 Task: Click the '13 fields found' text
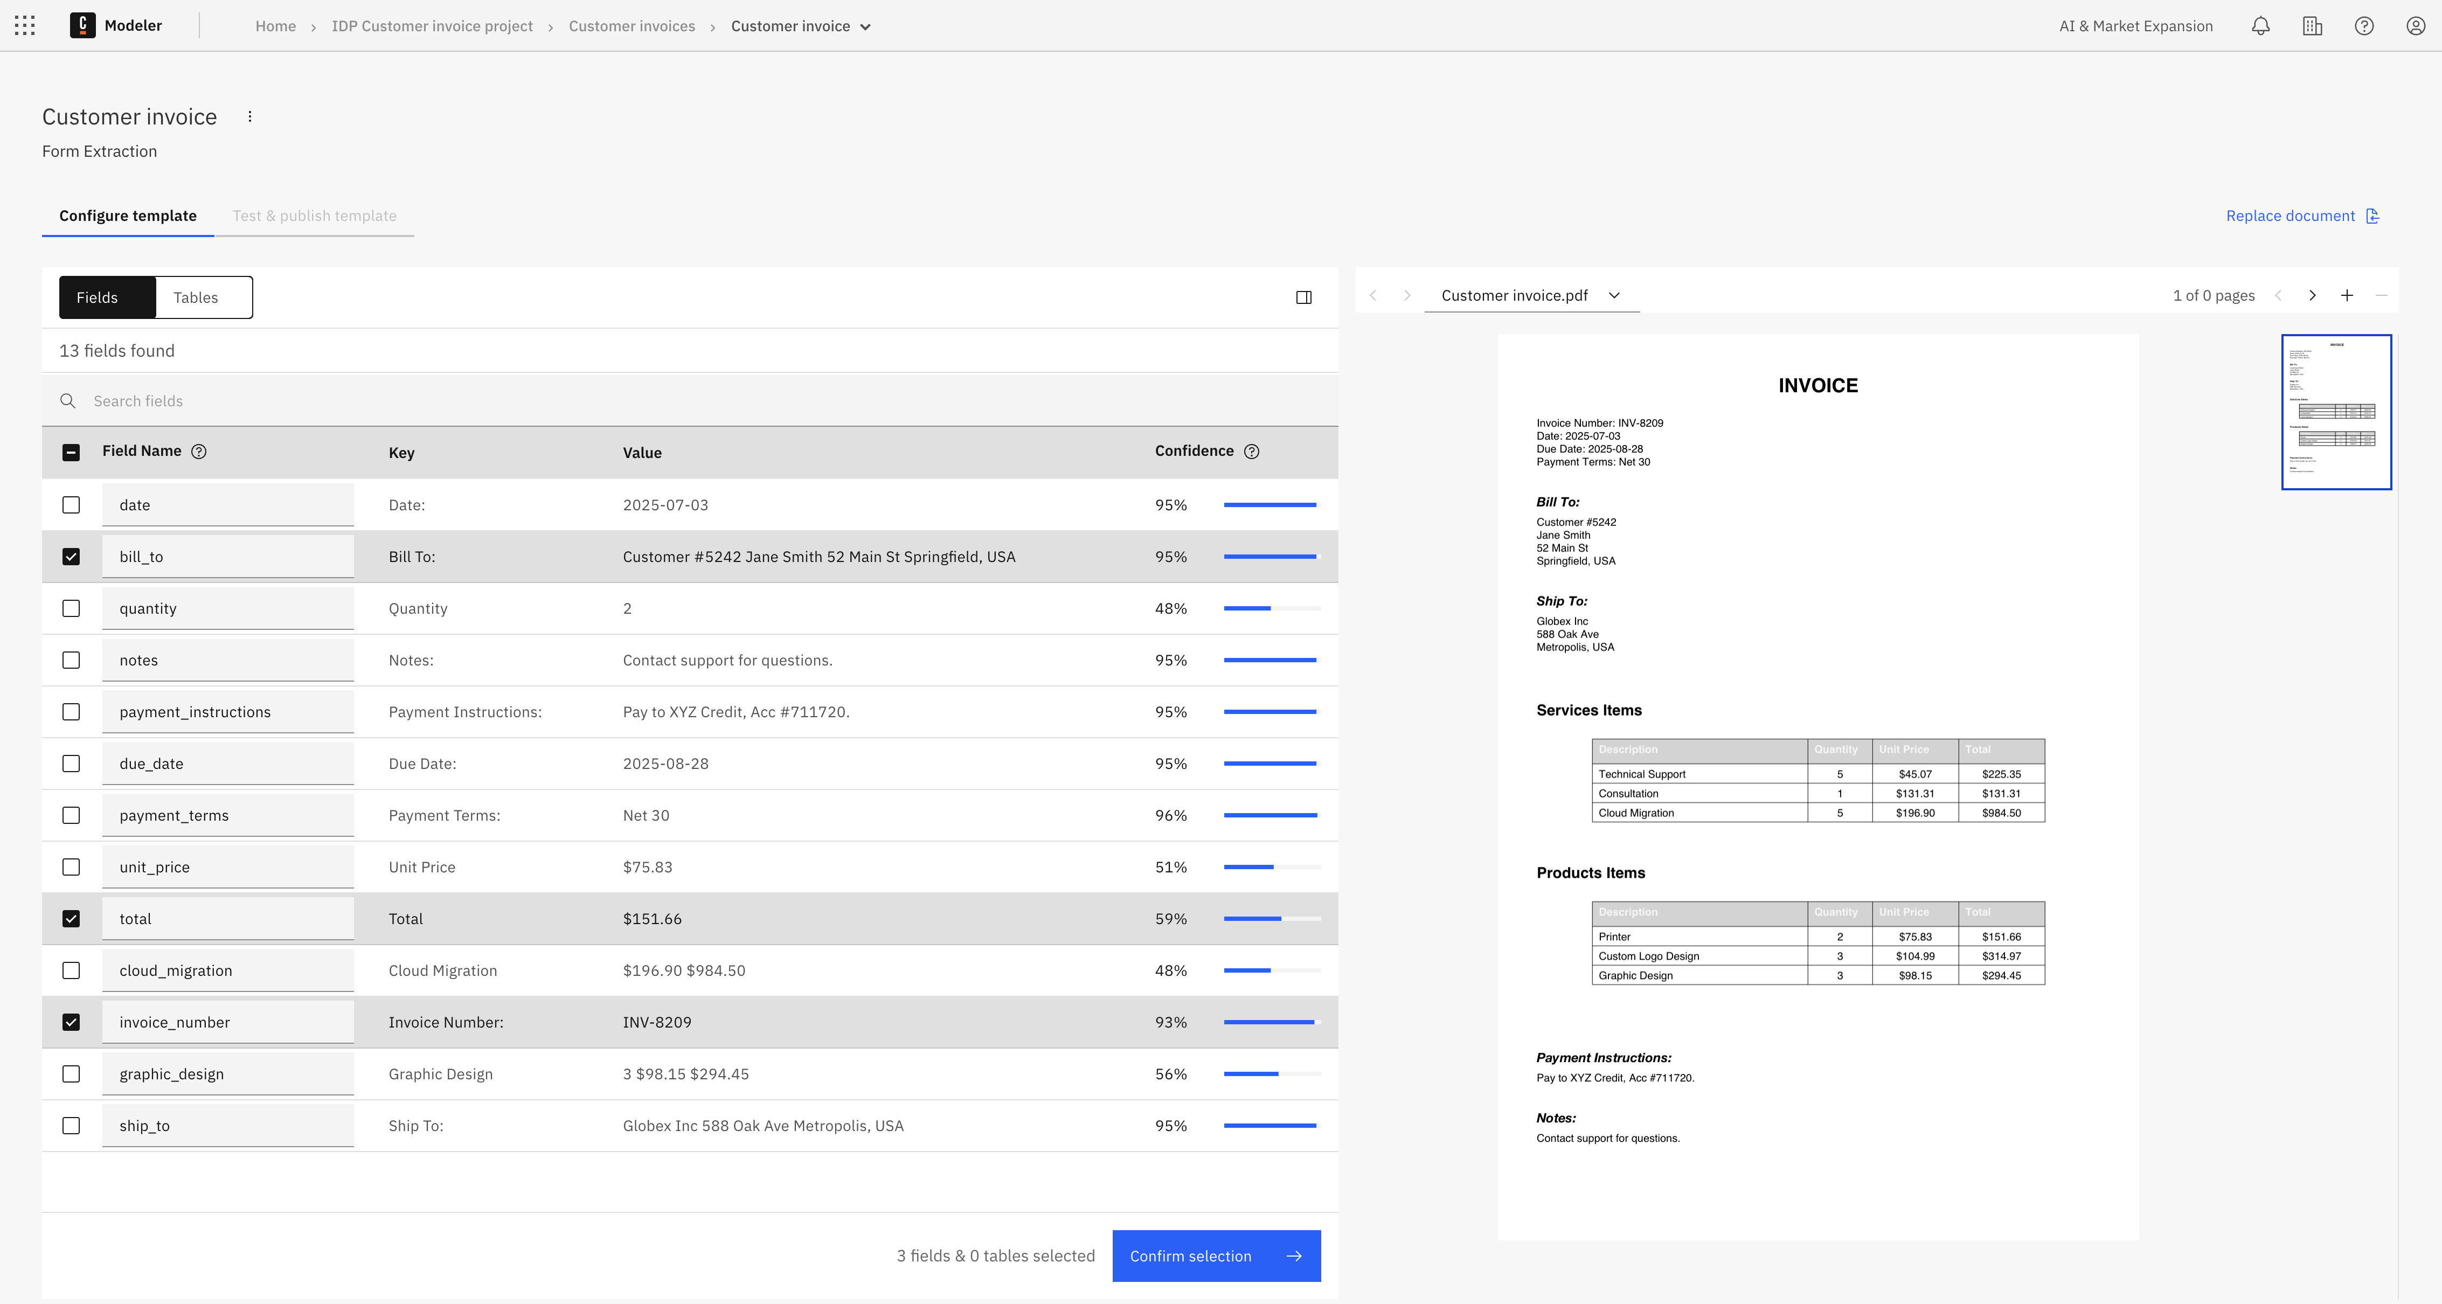116,351
